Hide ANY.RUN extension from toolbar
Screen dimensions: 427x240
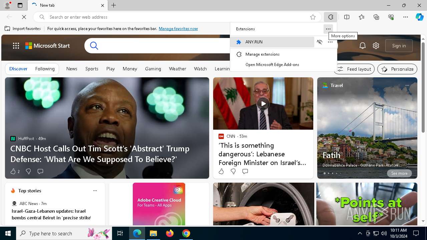320,42
